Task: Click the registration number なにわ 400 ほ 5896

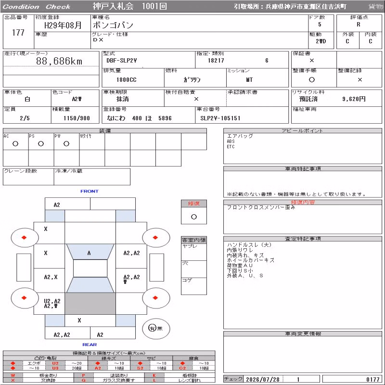Action: pos(139,118)
